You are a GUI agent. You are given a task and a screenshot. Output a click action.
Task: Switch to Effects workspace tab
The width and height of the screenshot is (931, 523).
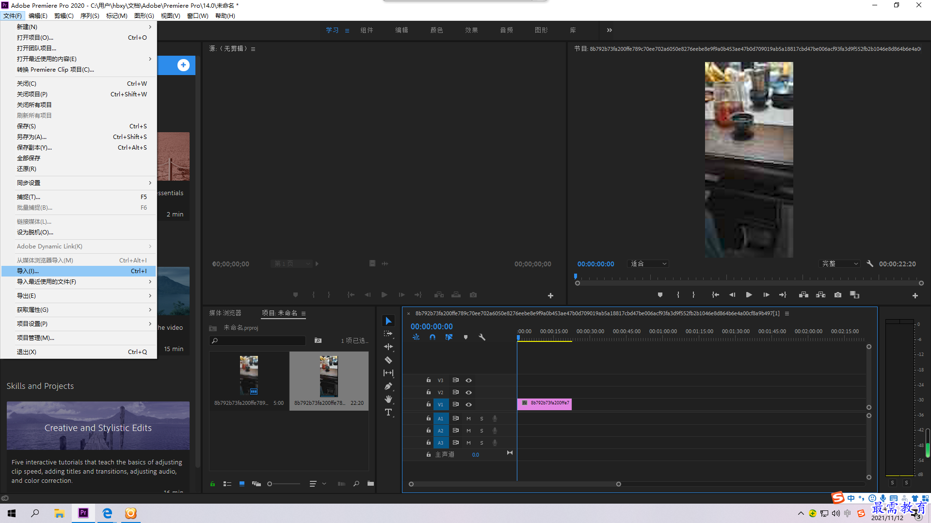coord(471,30)
